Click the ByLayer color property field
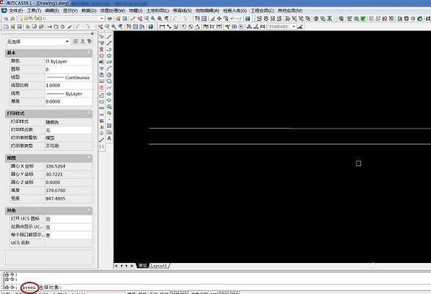431x294 pixels. tap(69, 61)
